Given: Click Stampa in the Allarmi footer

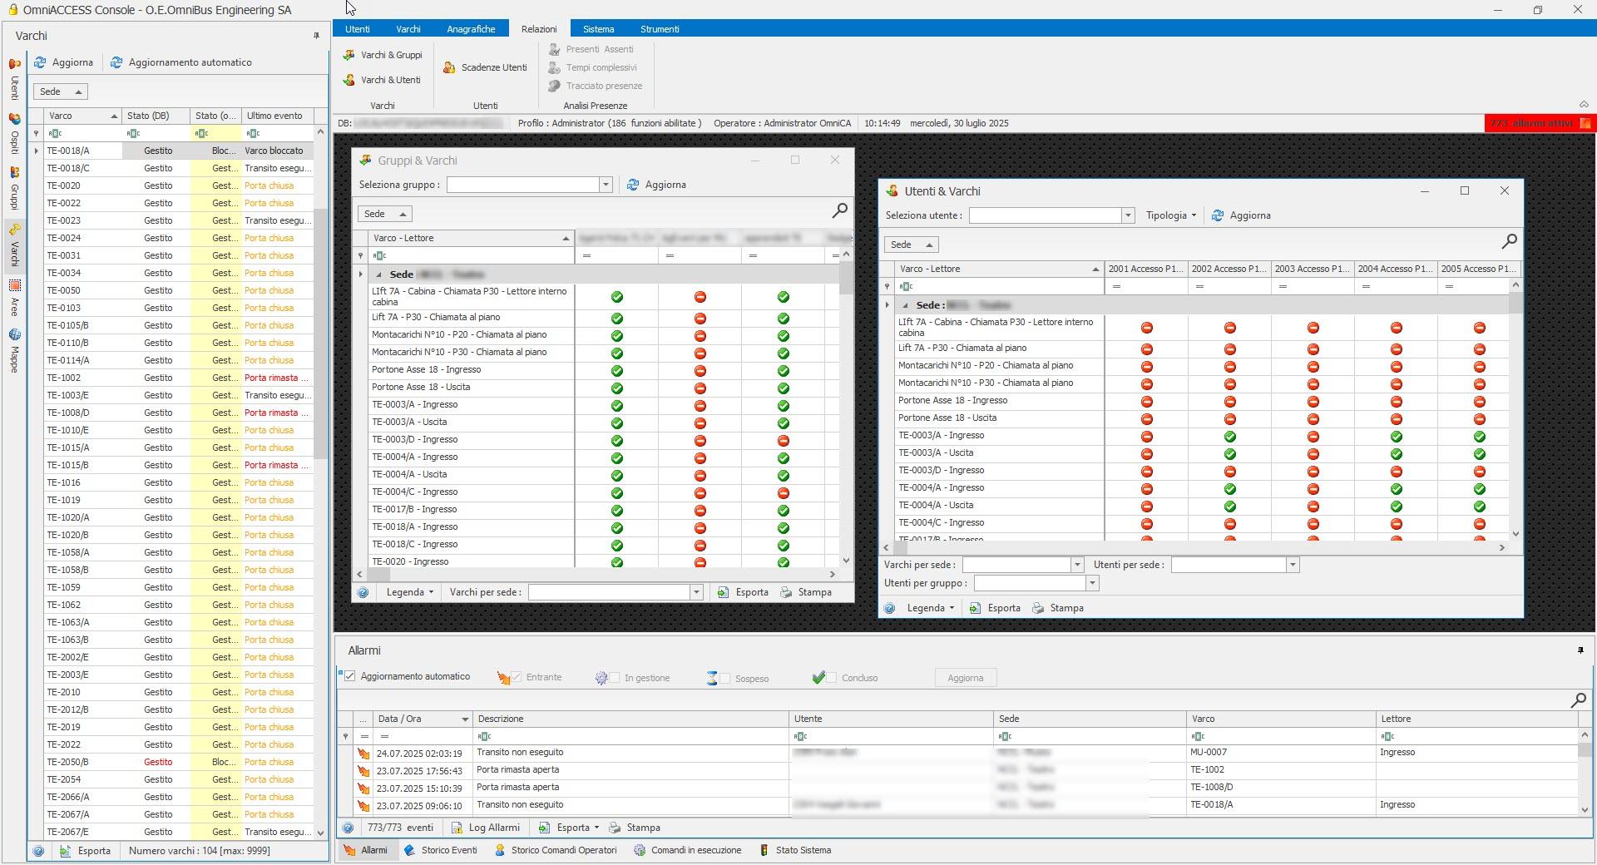Looking at the screenshot, I should 635,828.
